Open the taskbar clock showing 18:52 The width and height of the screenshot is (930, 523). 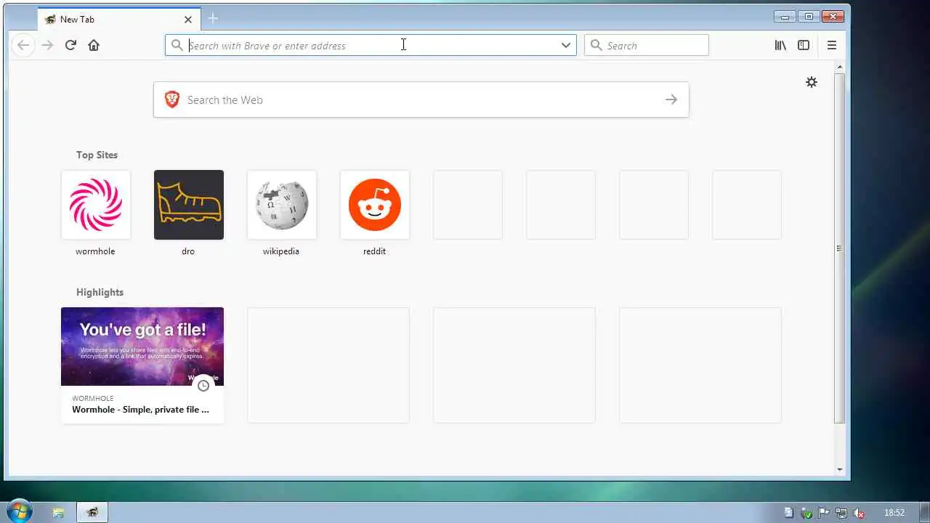tap(894, 513)
